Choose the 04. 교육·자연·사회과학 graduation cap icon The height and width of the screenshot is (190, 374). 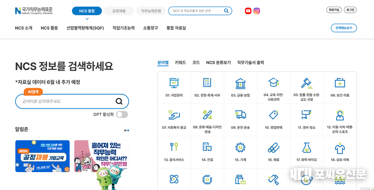pos(273,83)
